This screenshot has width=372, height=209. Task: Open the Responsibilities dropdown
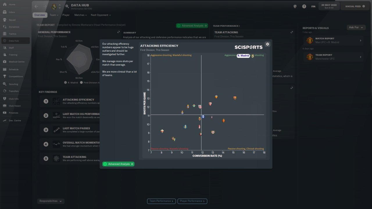click(51, 201)
